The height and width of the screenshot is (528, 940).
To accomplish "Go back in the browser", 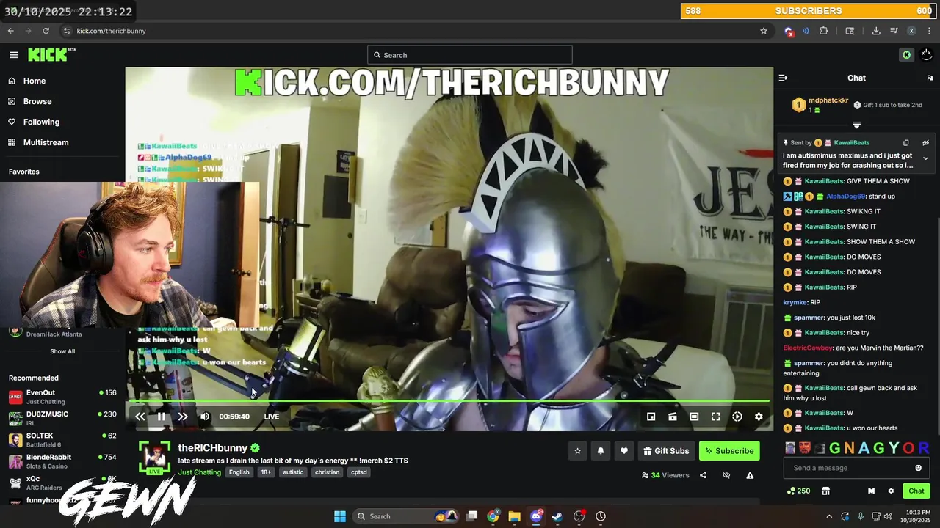I will pos(10,31).
